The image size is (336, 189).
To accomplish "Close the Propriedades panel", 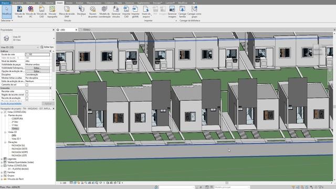I will click(x=54, y=30).
